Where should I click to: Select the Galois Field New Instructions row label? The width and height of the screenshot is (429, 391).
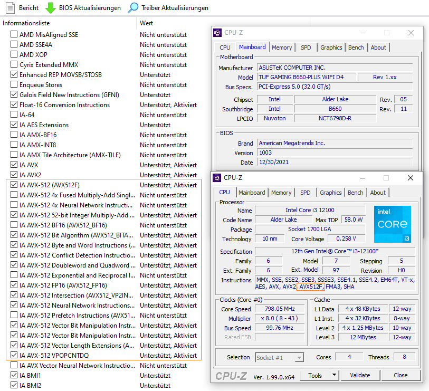69,95
